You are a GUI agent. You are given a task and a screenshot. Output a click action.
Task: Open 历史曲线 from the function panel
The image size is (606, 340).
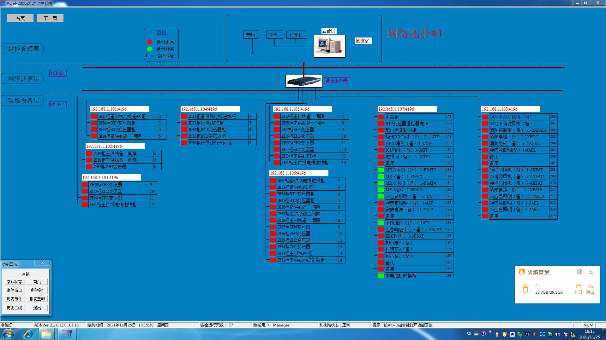click(14, 308)
